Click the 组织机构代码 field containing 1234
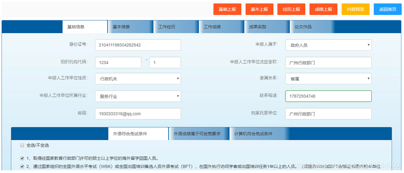The width and height of the screenshot is (404, 173). 118,62
